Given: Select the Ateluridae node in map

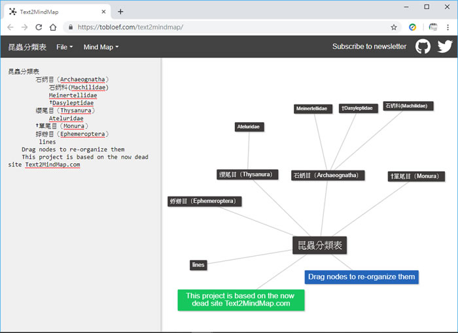Looking at the screenshot, I should [x=249, y=127].
